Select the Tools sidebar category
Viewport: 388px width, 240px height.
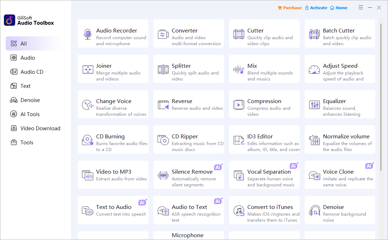click(34, 142)
